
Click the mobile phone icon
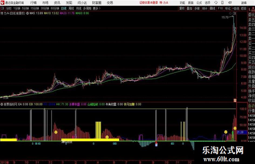point(222,3)
